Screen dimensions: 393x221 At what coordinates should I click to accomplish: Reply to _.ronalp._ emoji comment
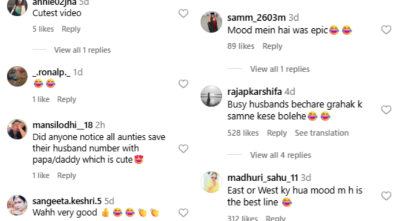click(x=66, y=99)
